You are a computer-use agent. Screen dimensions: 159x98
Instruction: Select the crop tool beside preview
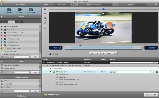pyautogui.click(x=45, y=9)
